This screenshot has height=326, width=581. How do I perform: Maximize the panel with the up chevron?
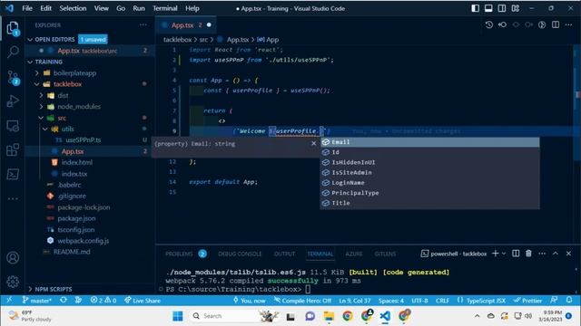point(556,254)
